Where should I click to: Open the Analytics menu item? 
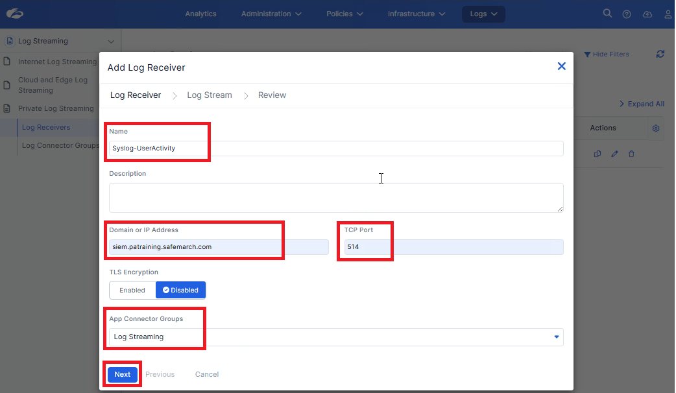click(x=200, y=14)
